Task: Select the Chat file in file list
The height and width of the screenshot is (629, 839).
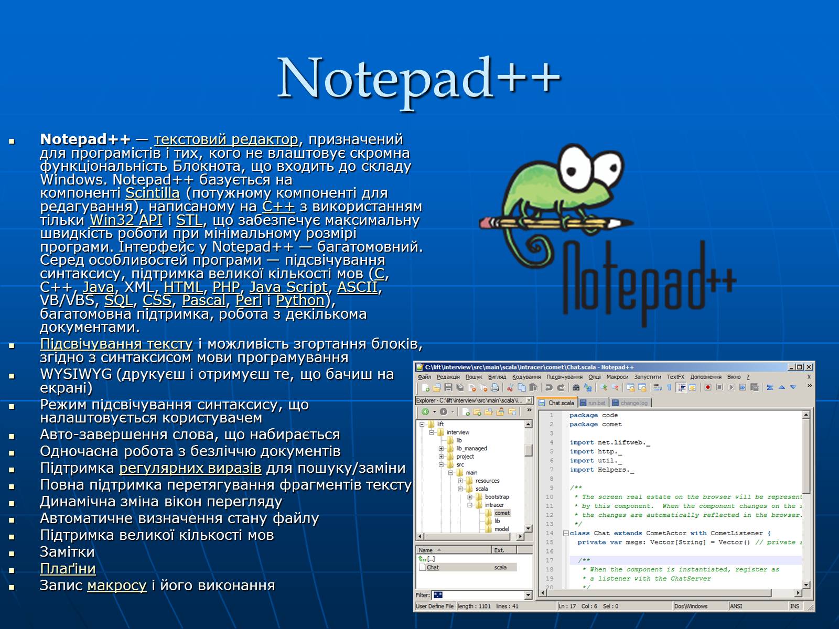Action: tap(433, 568)
